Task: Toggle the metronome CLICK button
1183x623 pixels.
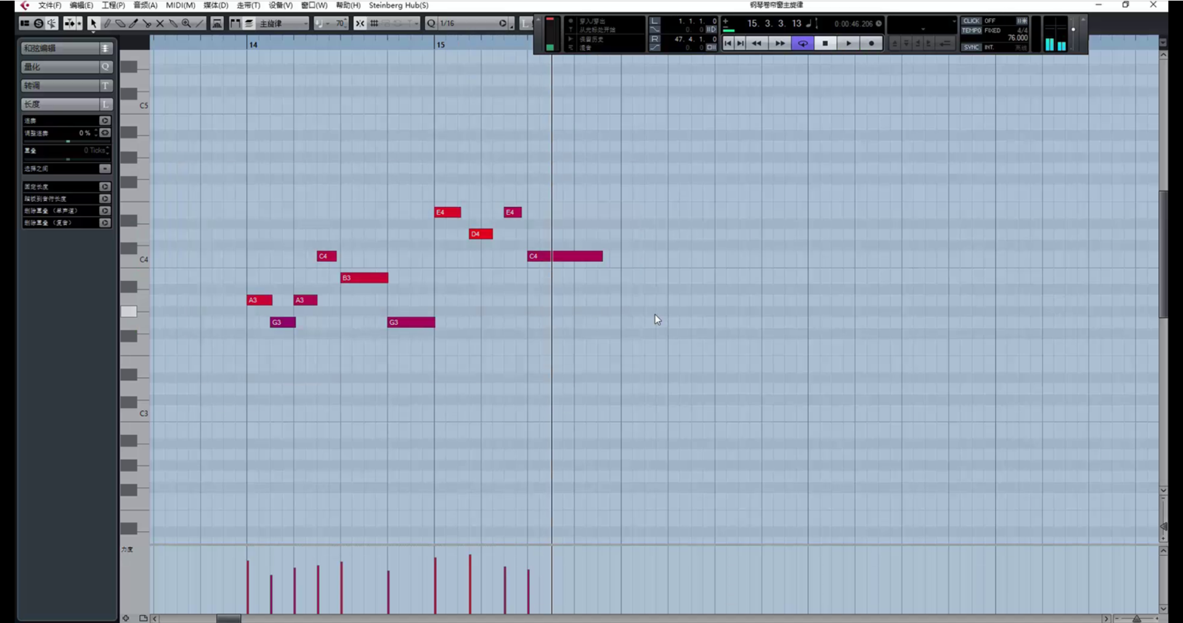Action: pyautogui.click(x=972, y=21)
